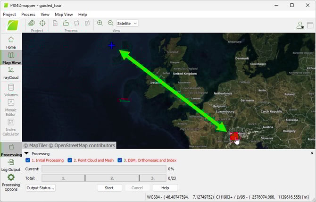Open the Satellite basemap dropdown
The height and width of the screenshot is (202, 316).
coord(127,24)
